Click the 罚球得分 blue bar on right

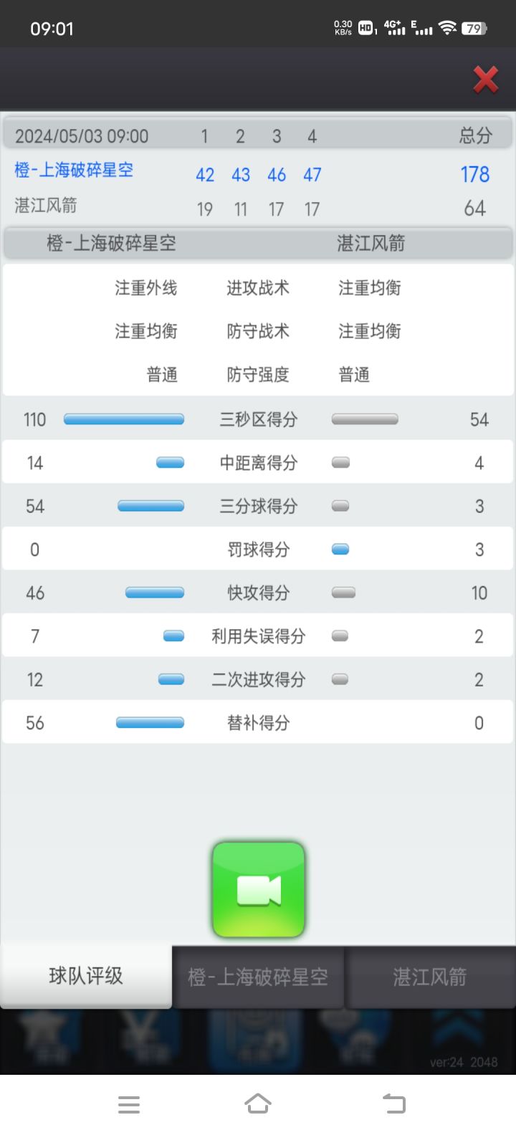point(340,550)
